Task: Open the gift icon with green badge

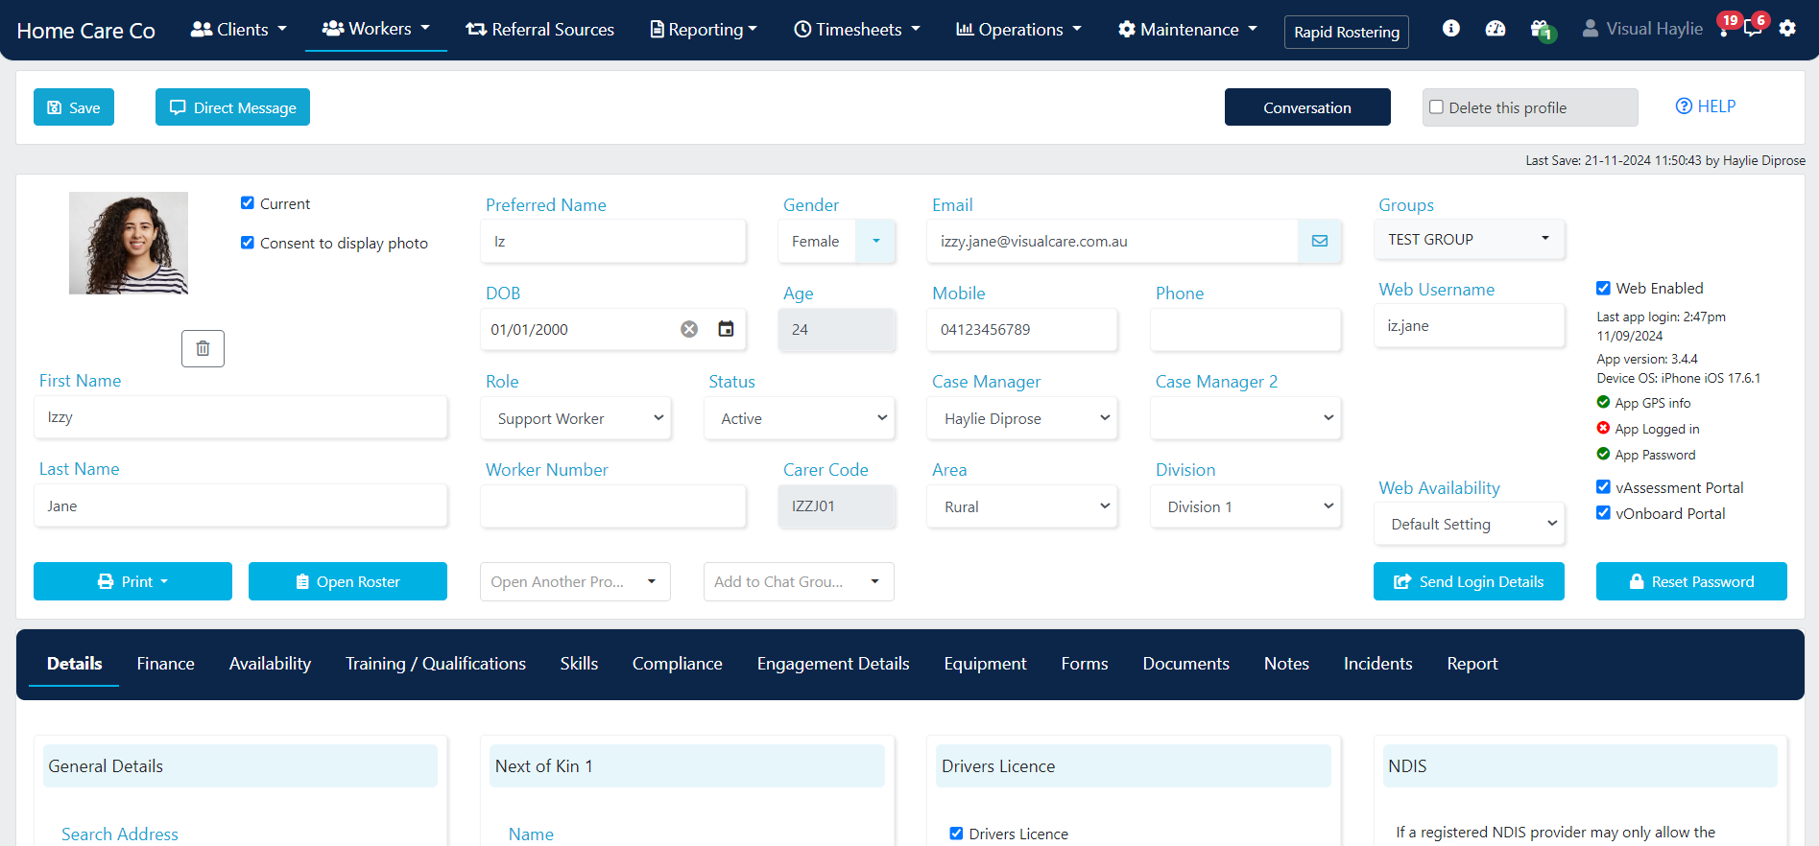Action: (x=1542, y=30)
